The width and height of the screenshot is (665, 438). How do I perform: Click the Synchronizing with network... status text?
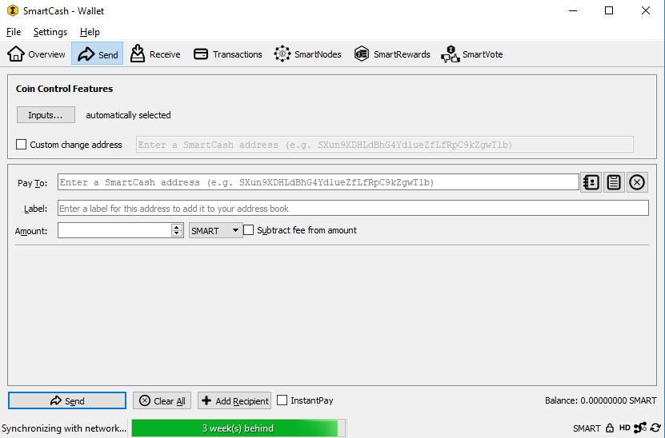click(64, 428)
